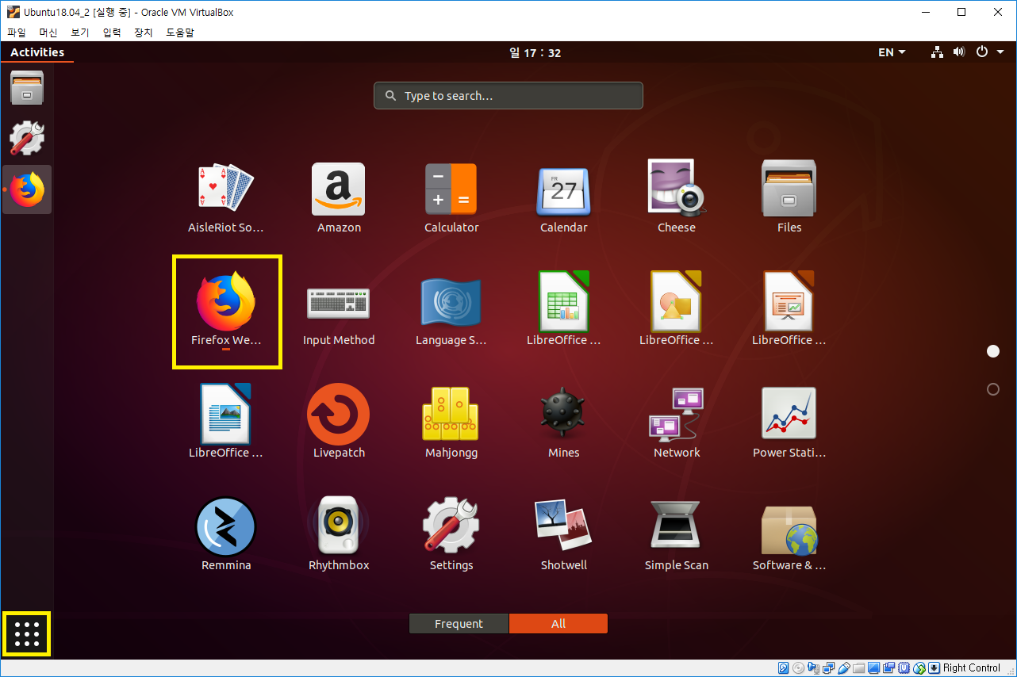Launch the Amazon app
This screenshot has width=1017, height=677.
339,198
